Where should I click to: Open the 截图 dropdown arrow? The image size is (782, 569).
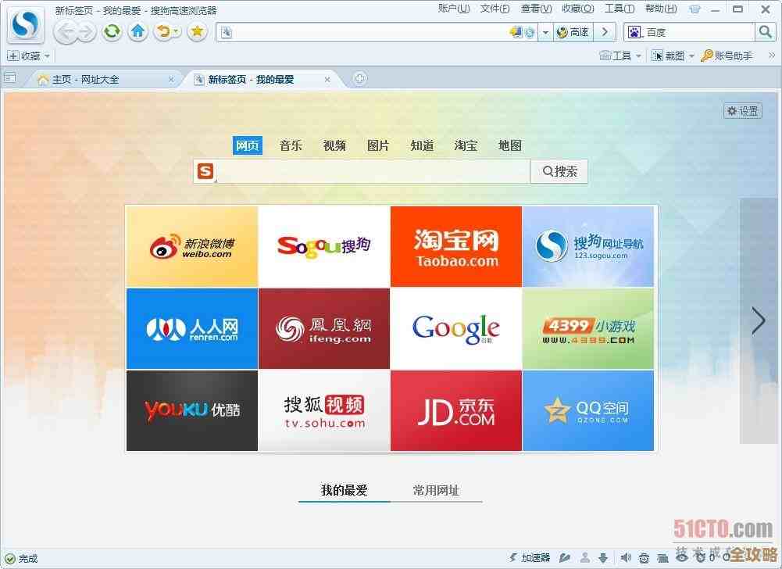tap(691, 55)
